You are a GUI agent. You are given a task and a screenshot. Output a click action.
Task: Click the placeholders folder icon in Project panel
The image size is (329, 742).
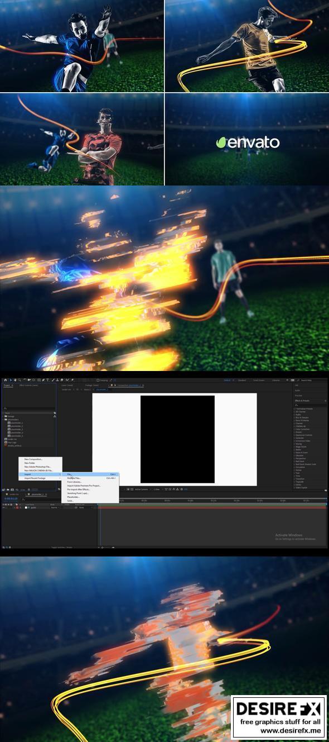click(6, 420)
